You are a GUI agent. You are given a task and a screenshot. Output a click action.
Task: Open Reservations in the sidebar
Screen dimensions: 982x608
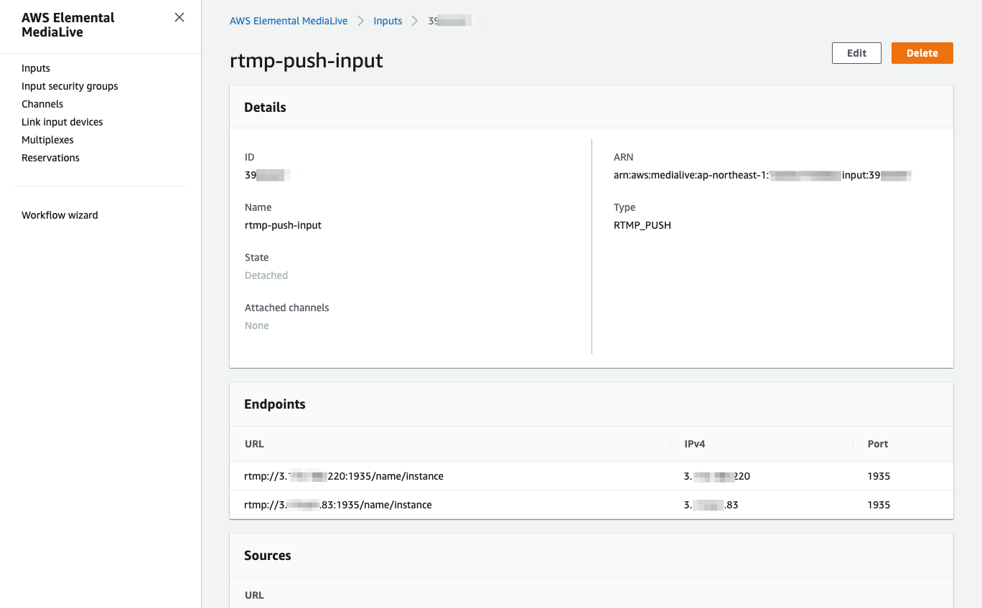point(50,158)
